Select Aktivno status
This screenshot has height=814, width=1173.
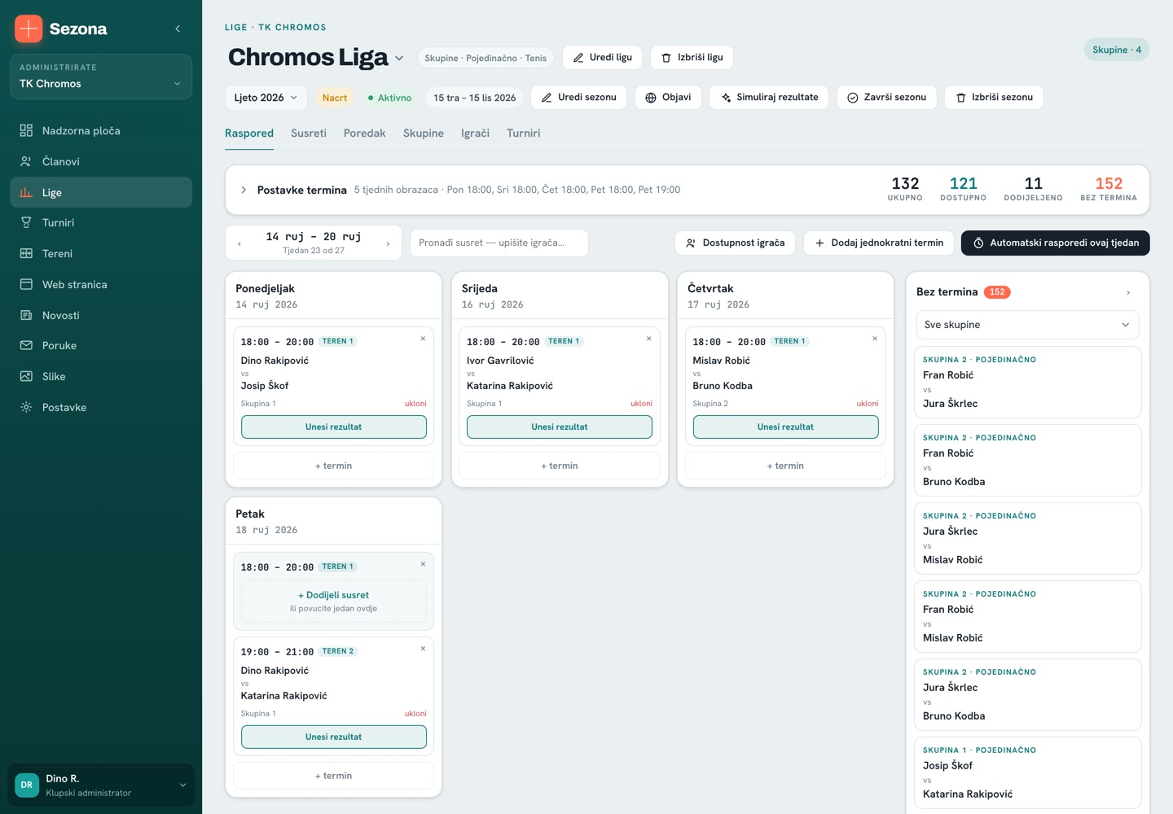(389, 98)
